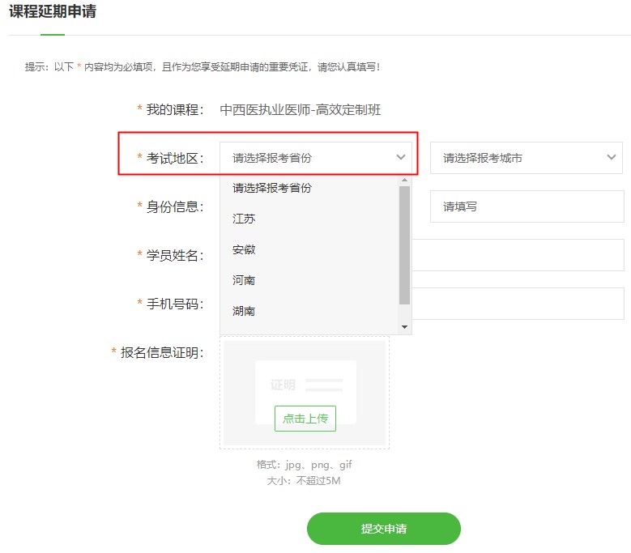Click the 学员姓名 name input field

[x=518, y=255]
